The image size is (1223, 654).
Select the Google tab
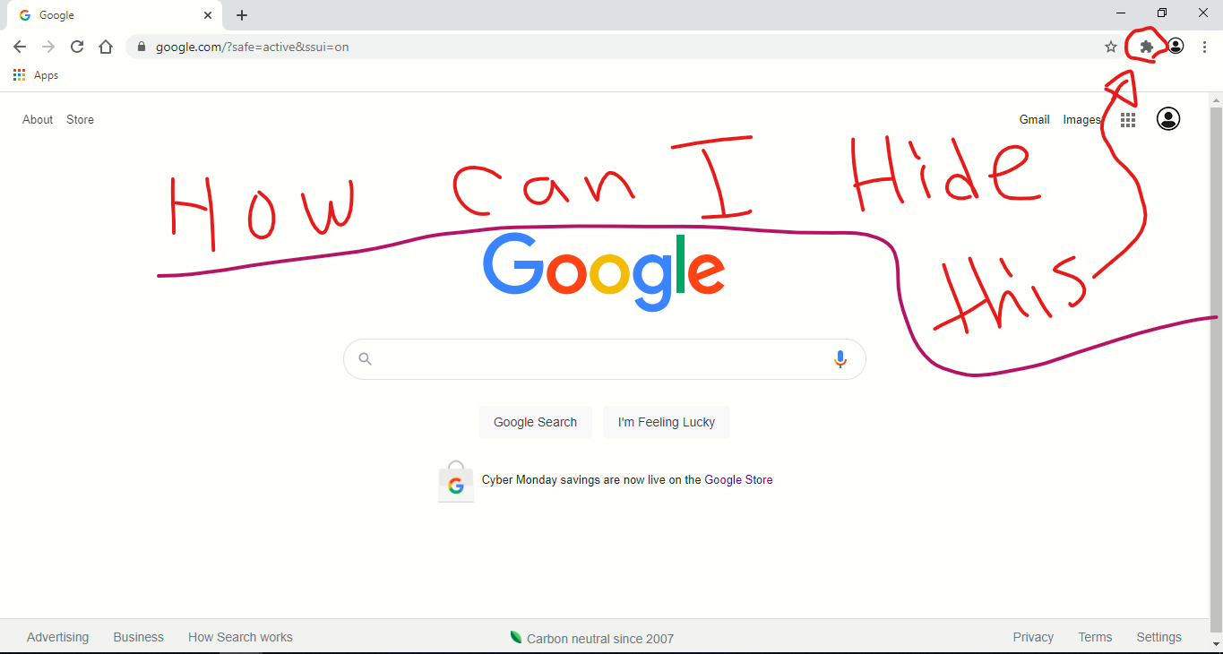click(x=113, y=15)
